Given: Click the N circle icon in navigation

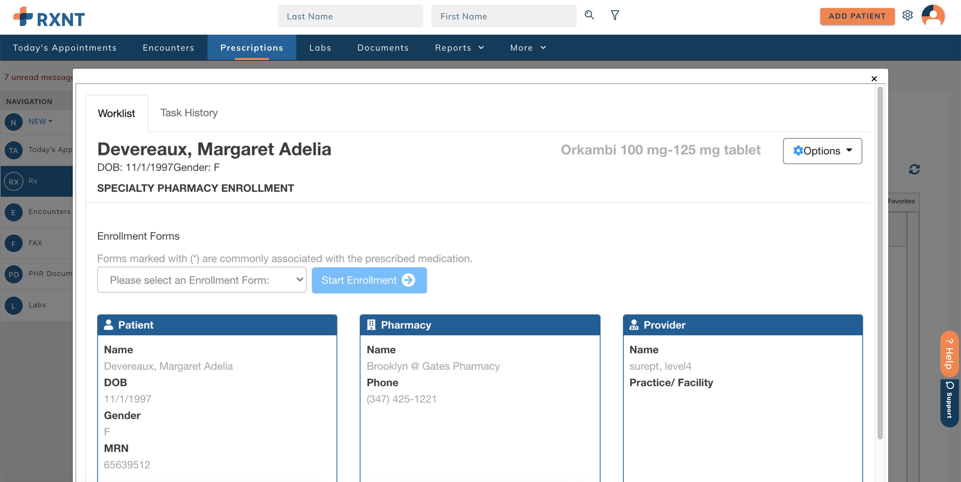Looking at the screenshot, I should (13, 122).
